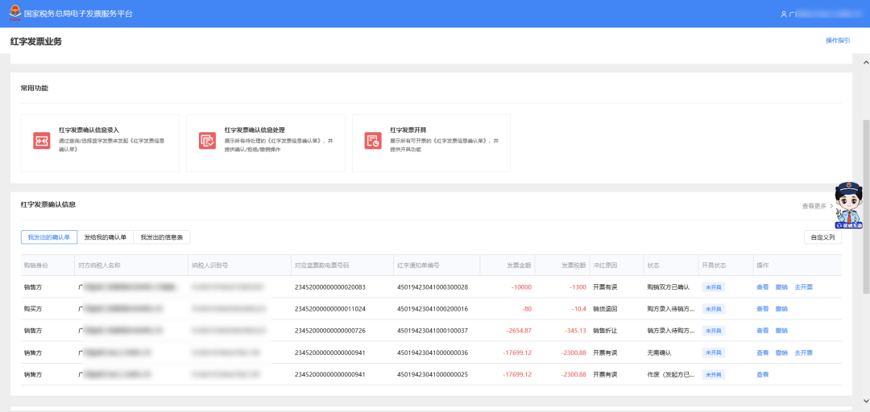Click 查看 in row 45019423041000100037
The width and height of the screenshot is (870, 412).
762,331
